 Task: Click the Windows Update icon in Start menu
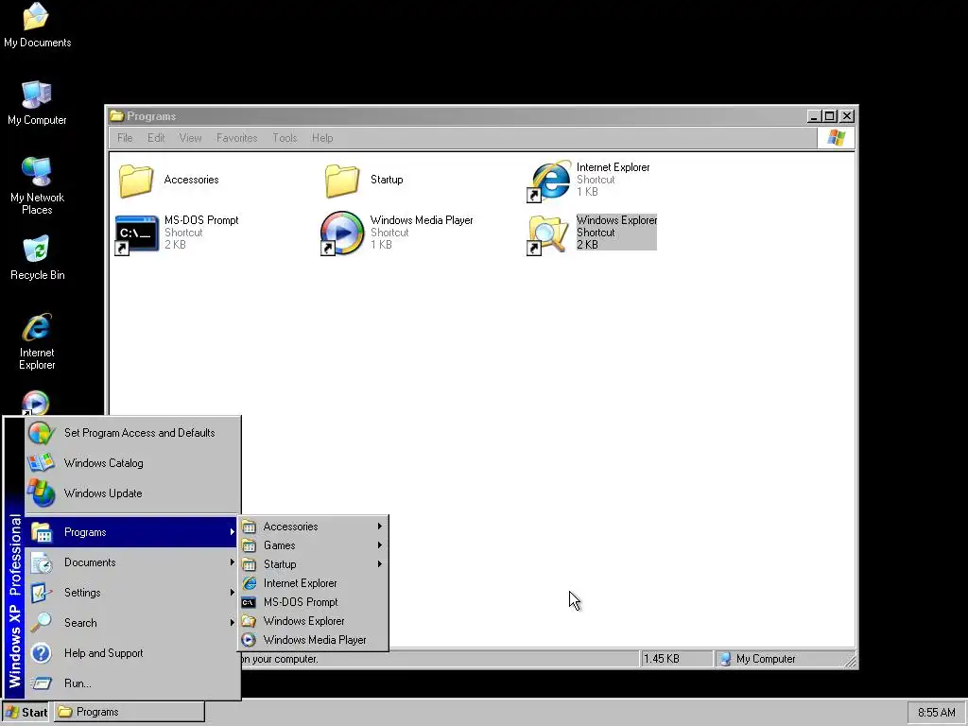[42, 493]
